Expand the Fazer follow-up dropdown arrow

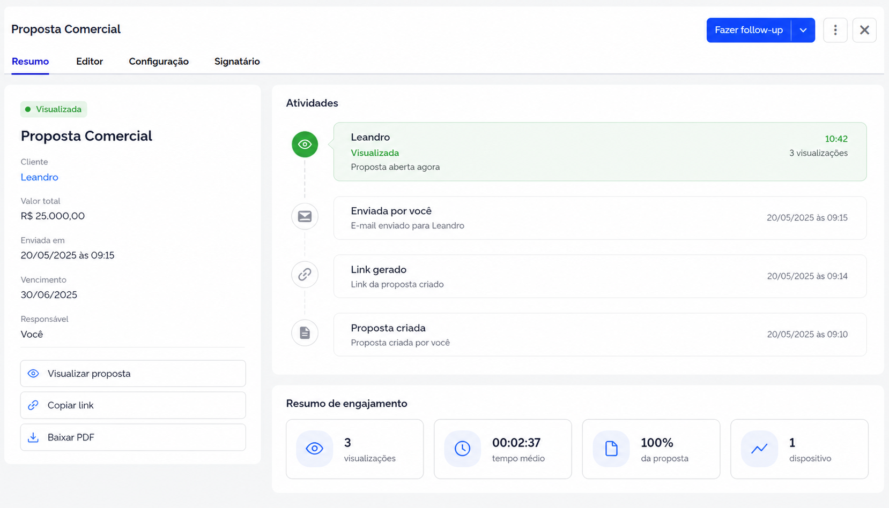point(803,30)
